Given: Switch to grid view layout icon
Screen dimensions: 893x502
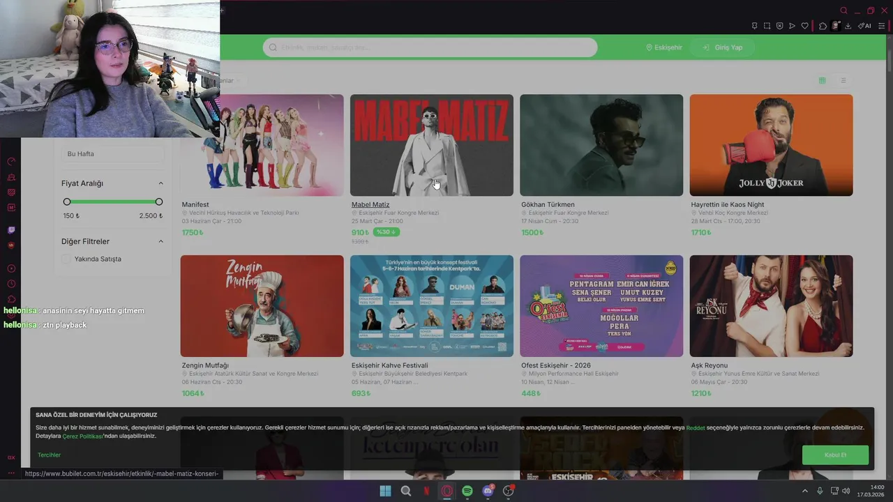Looking at the screenshot, I should coord(822,81).
